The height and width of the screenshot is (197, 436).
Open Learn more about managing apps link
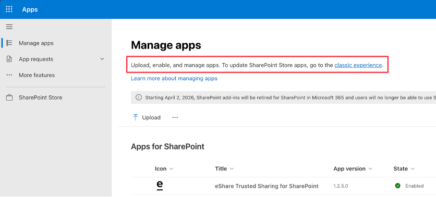(174, 78)
